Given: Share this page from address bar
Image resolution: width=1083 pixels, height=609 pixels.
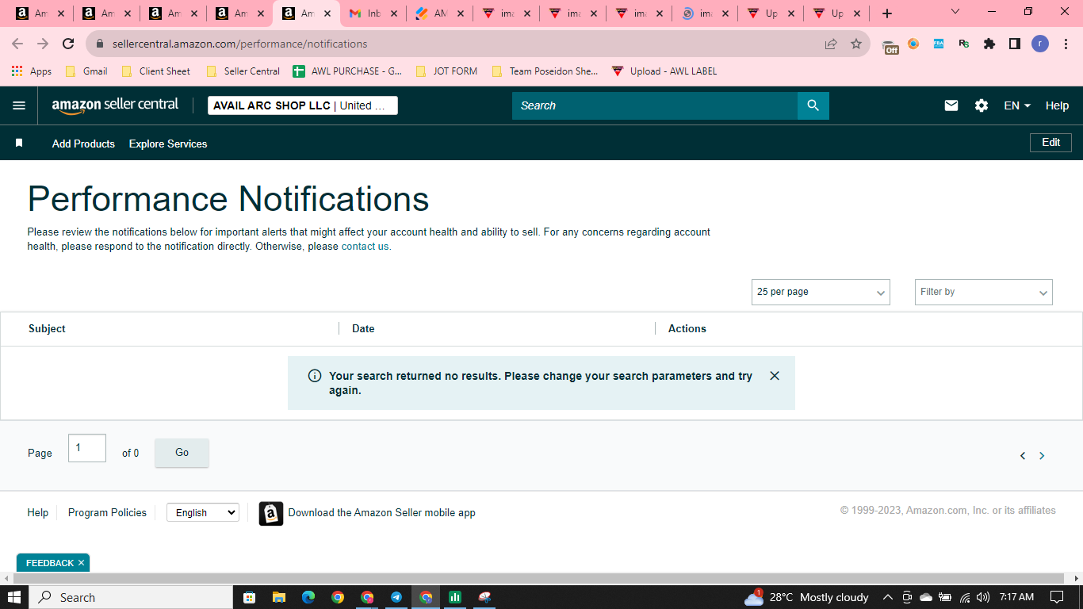Looking at the screenshot, I should point(831,44).
